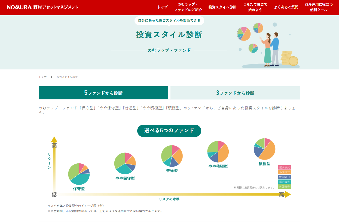Click the やや保守型 fund label

pos(125,178)
